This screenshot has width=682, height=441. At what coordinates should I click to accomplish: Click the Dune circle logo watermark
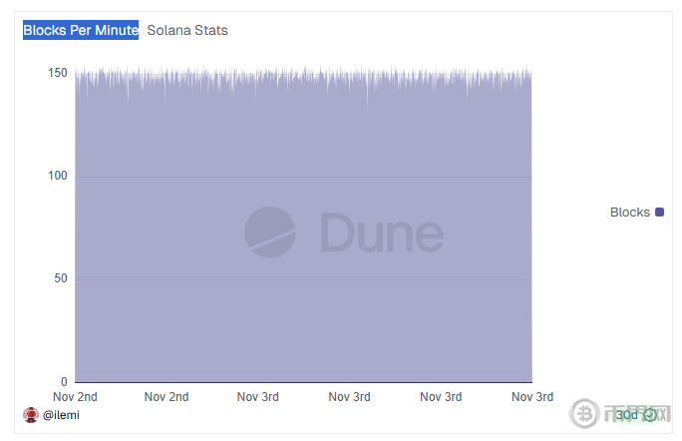(x=269, y=231)
